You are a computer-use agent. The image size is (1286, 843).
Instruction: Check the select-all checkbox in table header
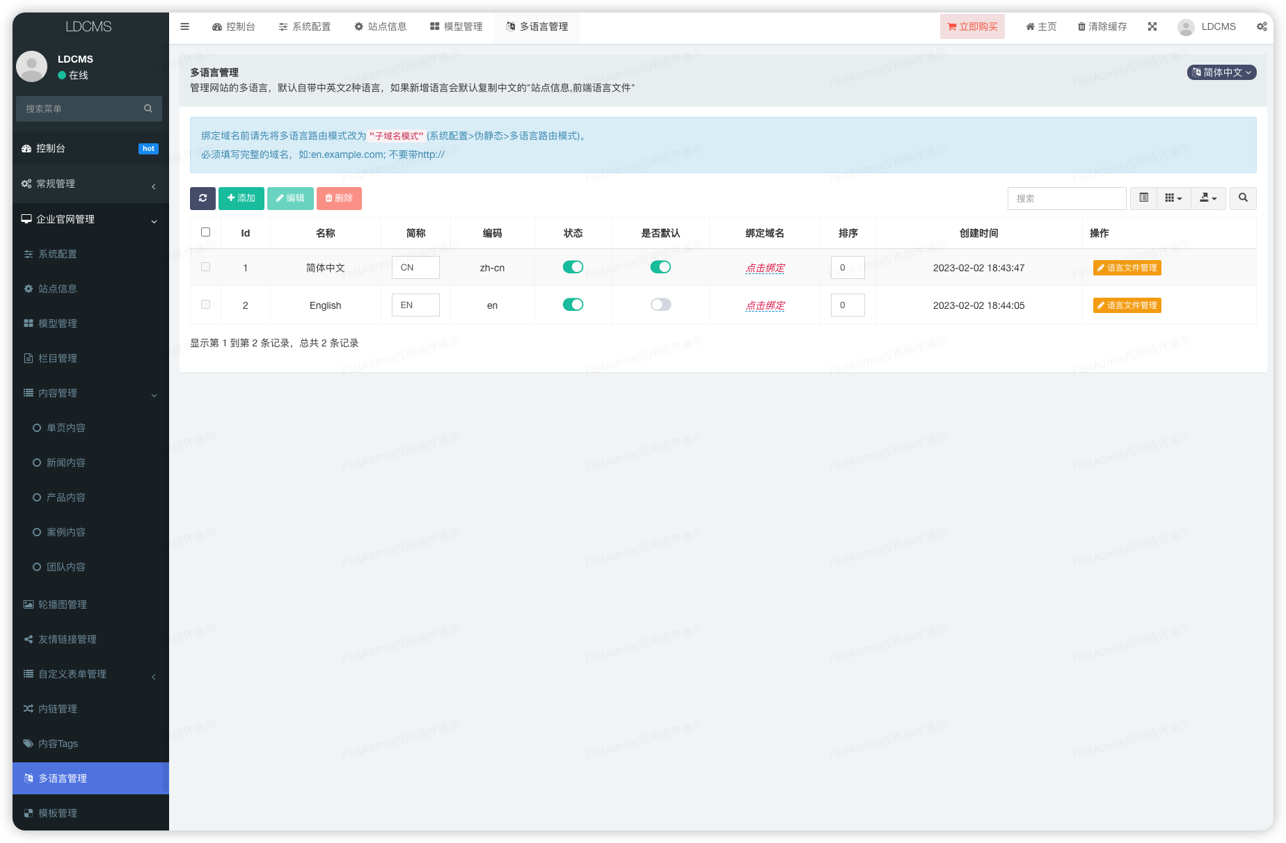tap(205, 232)
